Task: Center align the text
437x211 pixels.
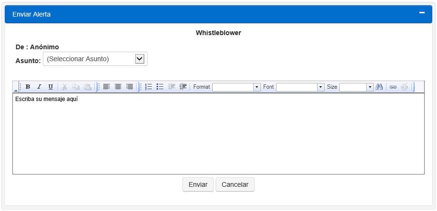Action: coord(118,87)
